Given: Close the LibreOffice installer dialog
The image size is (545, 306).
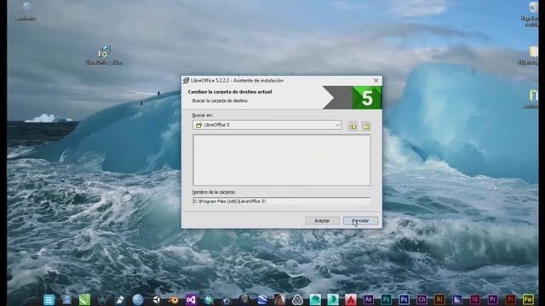Looking at the screenshot, I should click(x=376, y=81).
